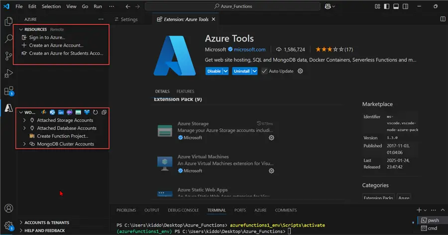448x235 pixels.
Task: Open the gear for Azure Storage extension
Action: [x=271, y=138]
